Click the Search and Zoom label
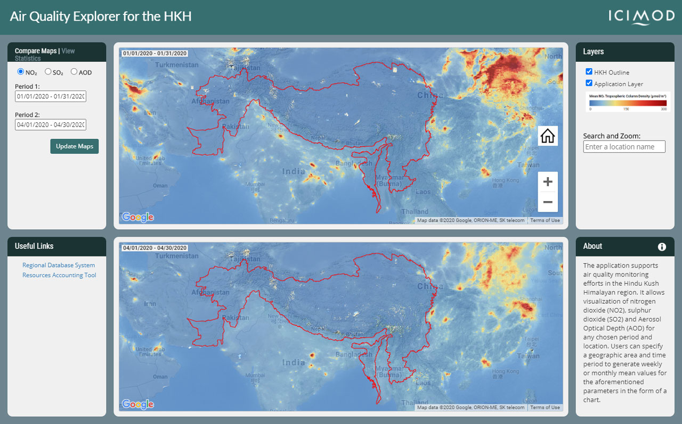682x424 pixels. coord(612,136)
